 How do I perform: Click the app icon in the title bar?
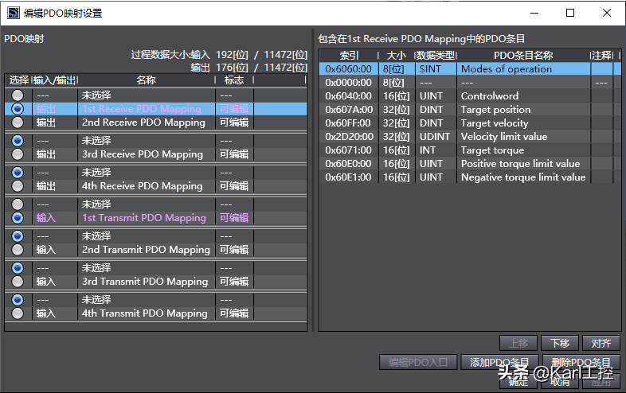click(13, 13)
